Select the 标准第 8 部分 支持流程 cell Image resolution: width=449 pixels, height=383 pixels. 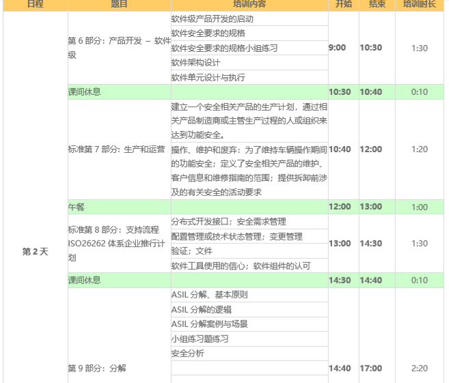119,243
